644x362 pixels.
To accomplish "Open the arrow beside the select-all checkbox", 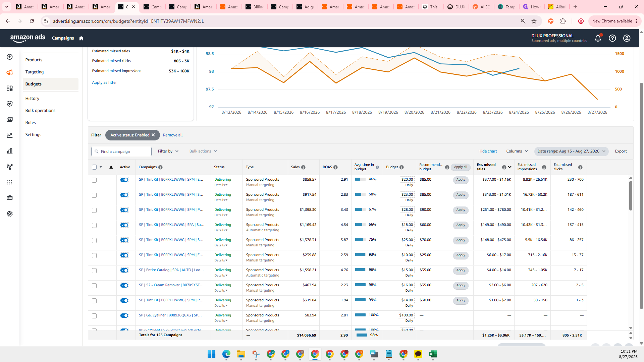I will [x=101, y=167].
